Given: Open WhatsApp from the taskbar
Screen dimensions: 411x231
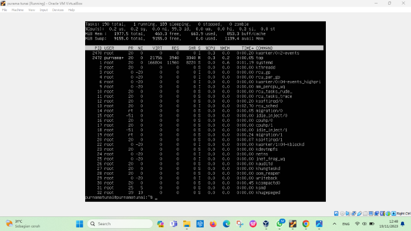Looking at the screenshot, I should point(279,224).
